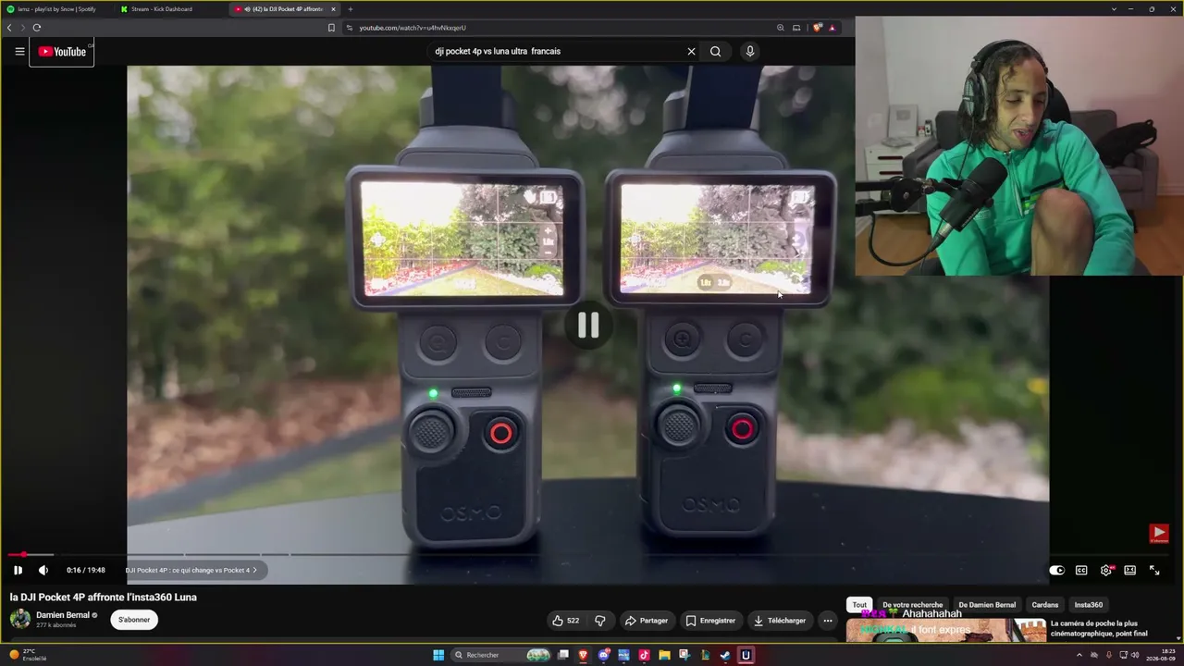Clear the YouTube search query
The image size is (1184, 666).
coord(691,52)
